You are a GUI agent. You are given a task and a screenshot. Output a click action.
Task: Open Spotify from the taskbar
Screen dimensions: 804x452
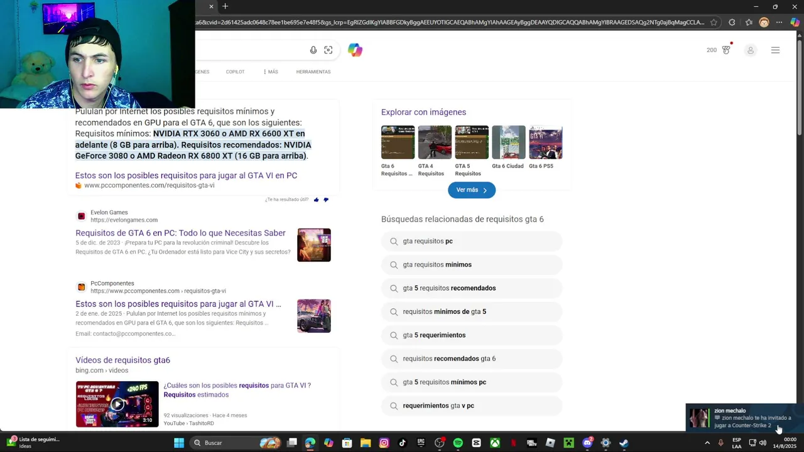coord(458,443)
